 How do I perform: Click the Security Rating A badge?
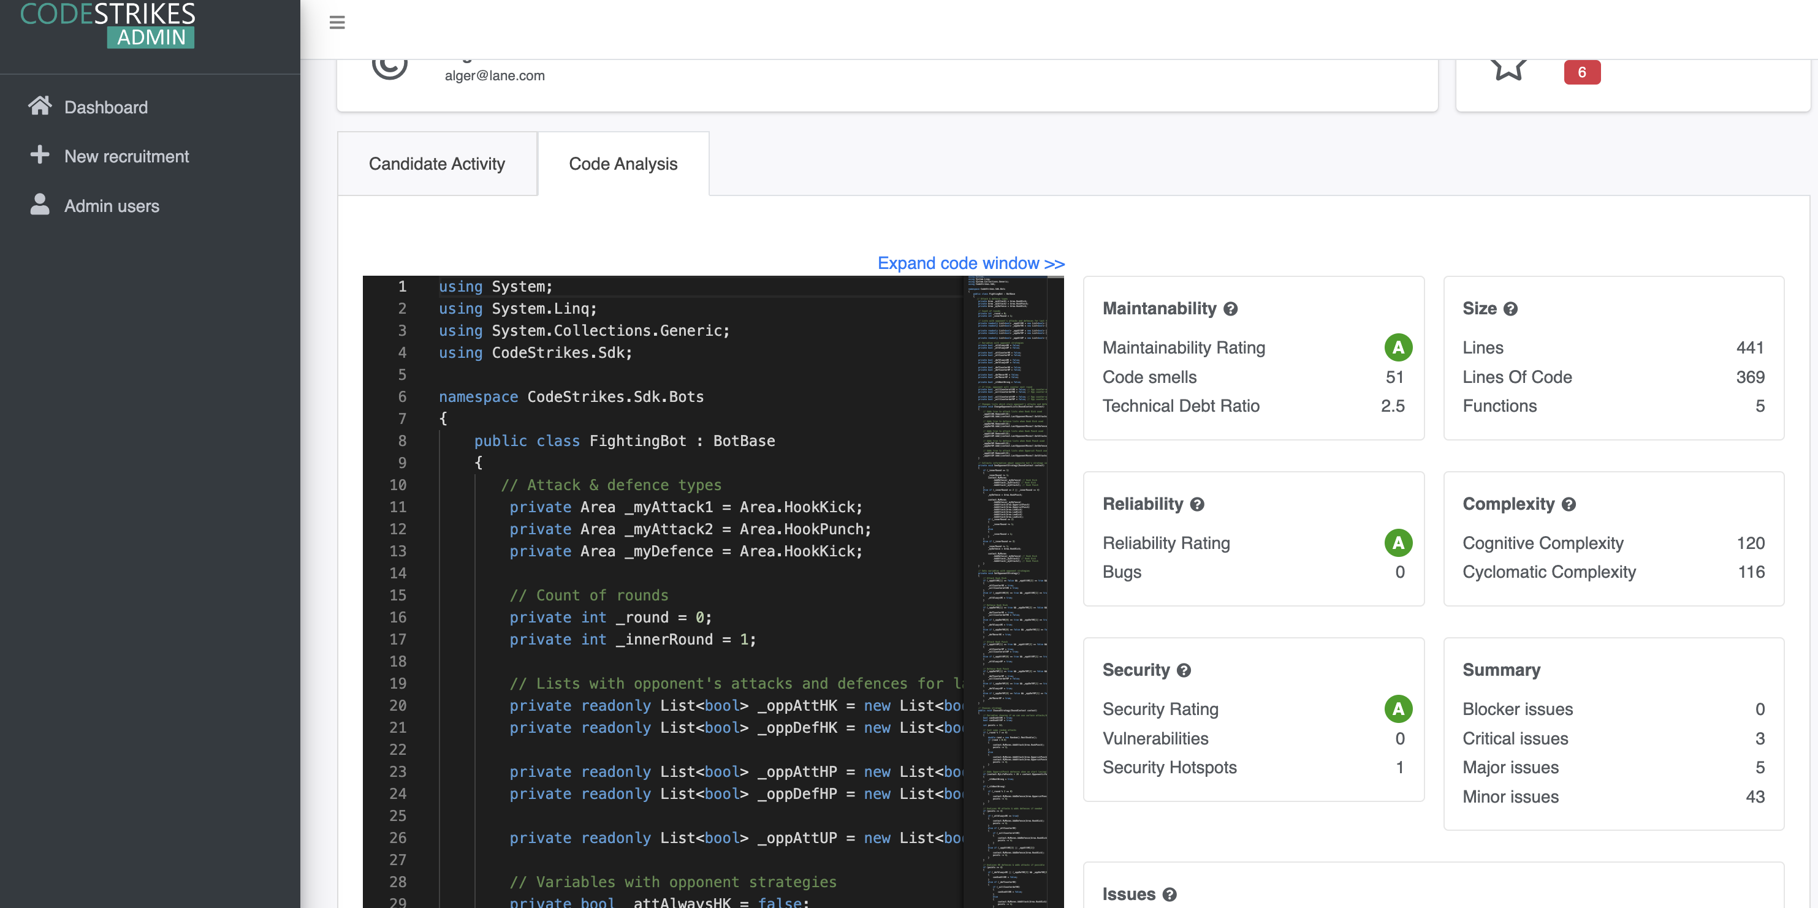[1398, 708]
